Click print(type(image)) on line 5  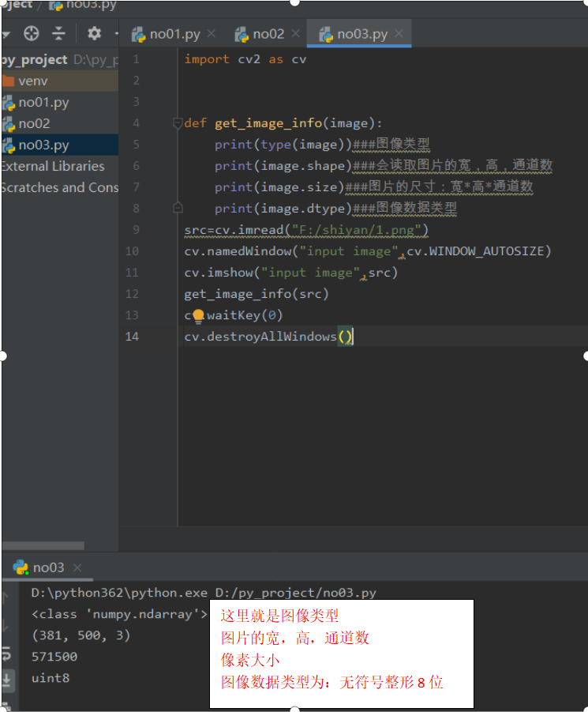point(283,145)
